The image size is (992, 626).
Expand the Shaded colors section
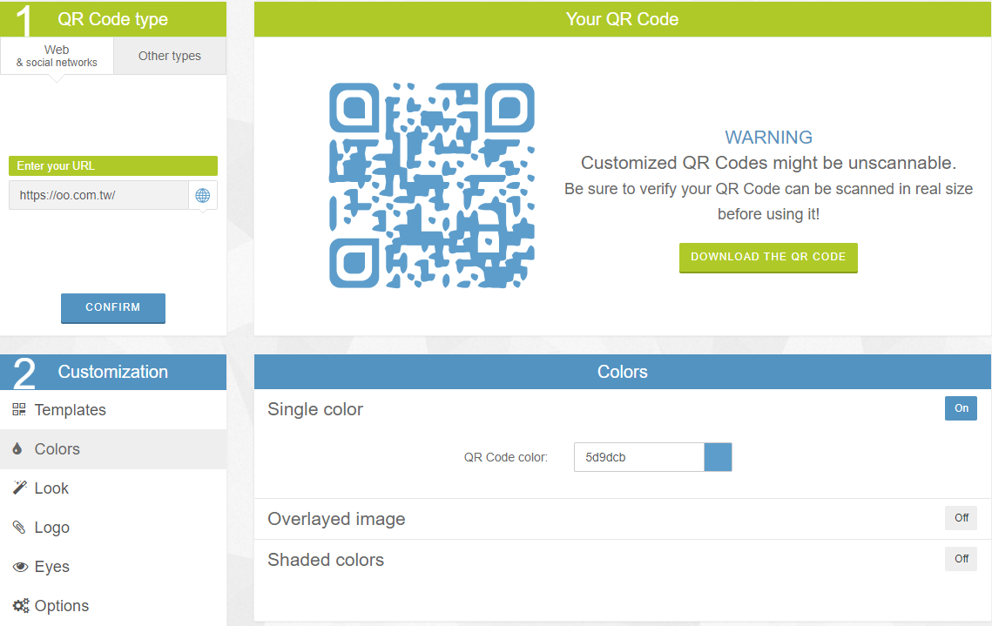point(326,560)
